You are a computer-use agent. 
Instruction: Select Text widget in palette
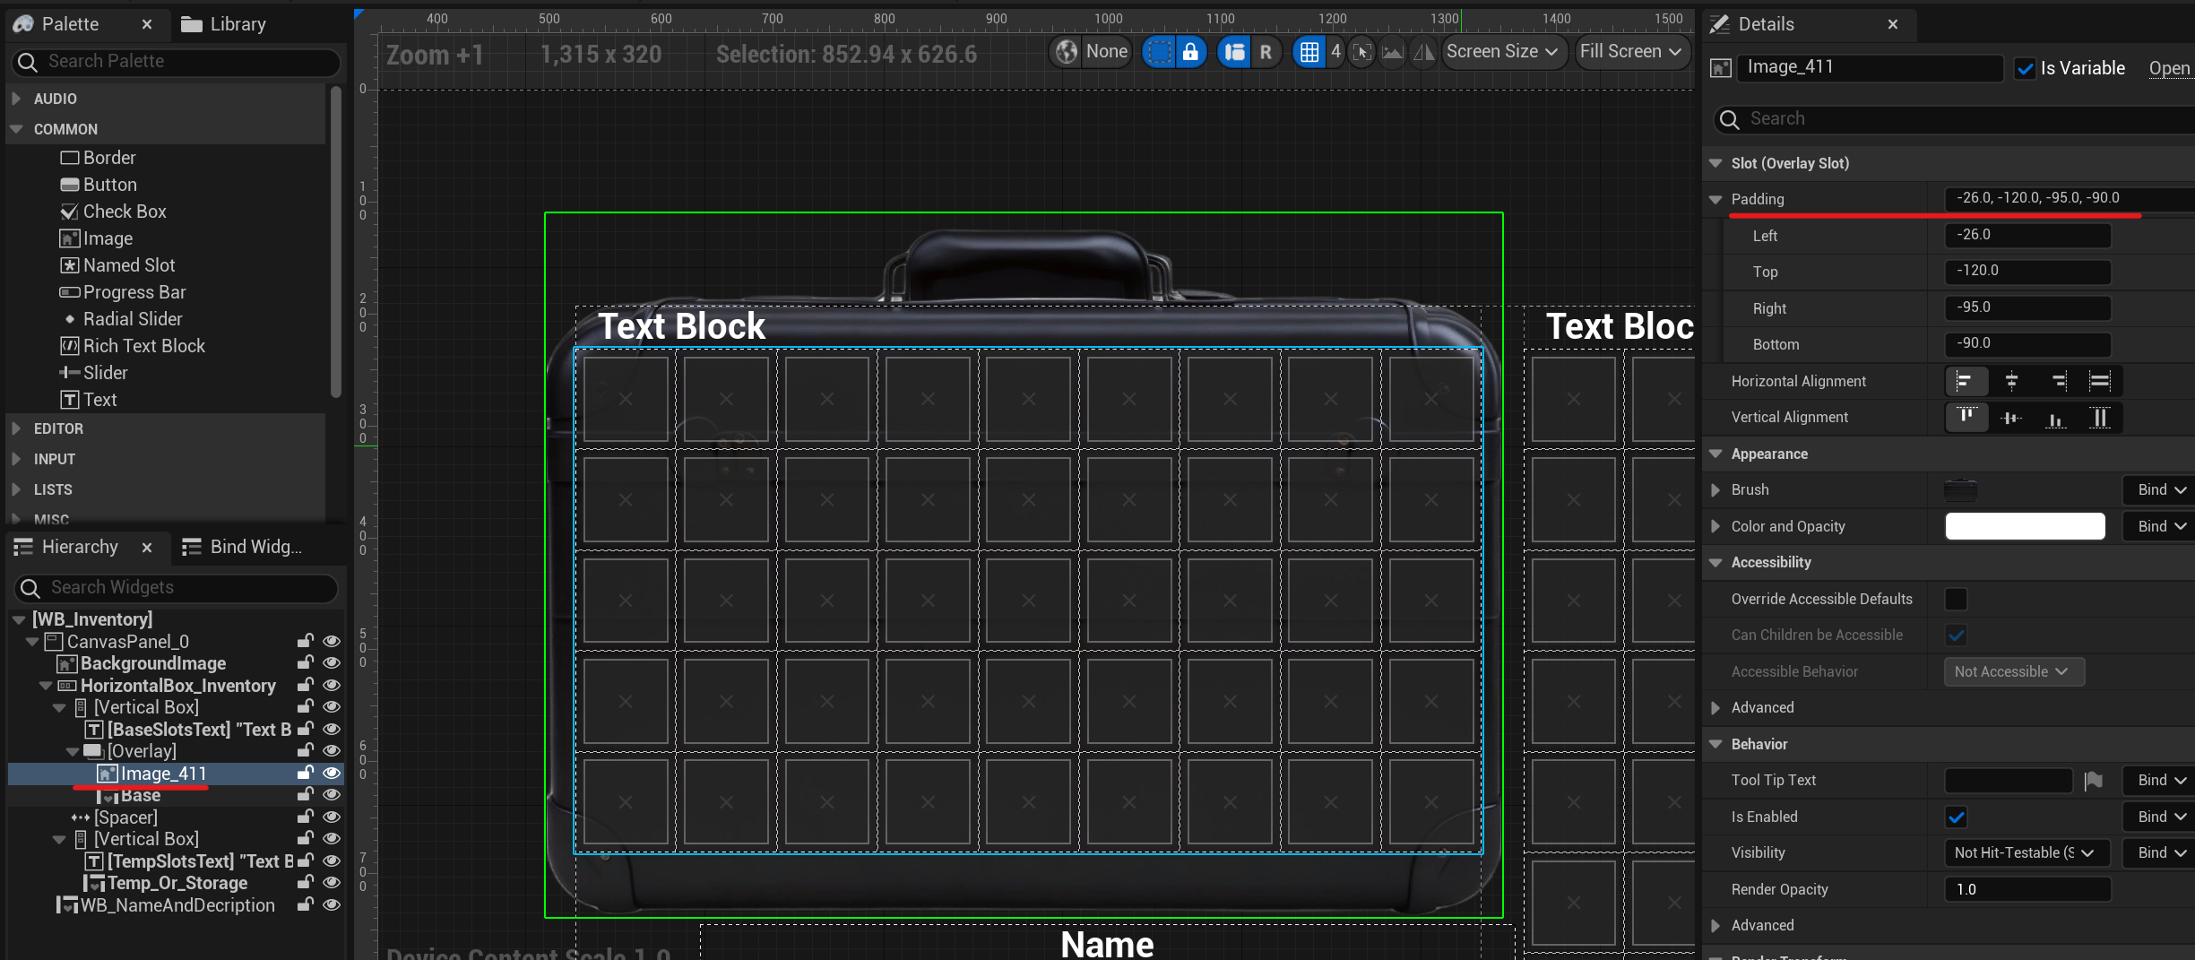click(x=88, y=400)
